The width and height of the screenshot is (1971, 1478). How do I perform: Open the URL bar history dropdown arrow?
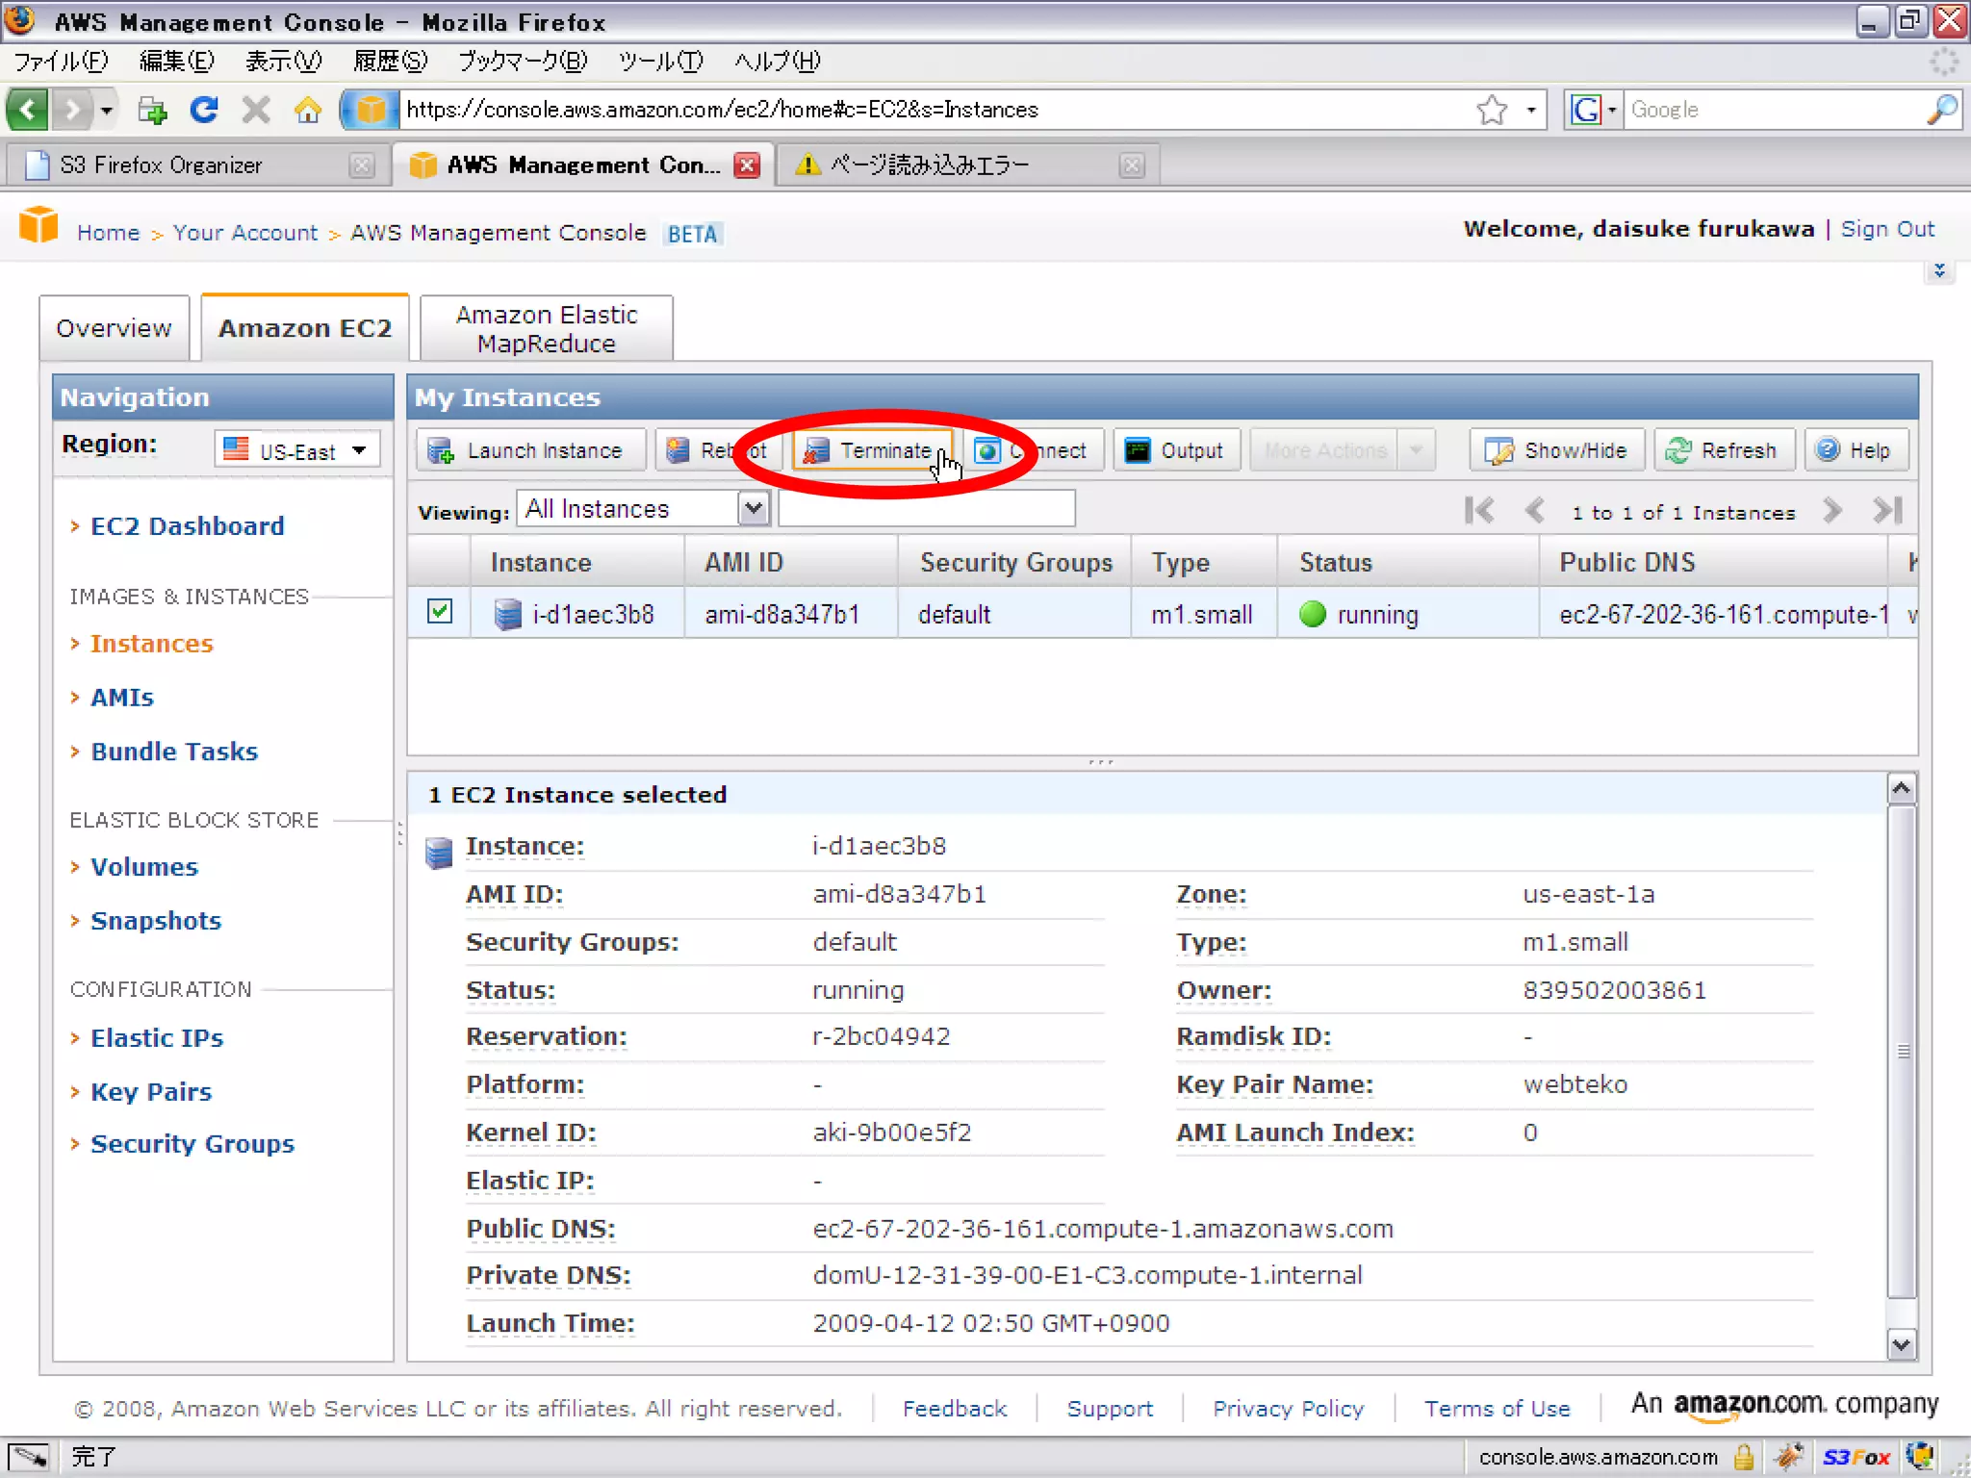click(x=1530, y=110)
